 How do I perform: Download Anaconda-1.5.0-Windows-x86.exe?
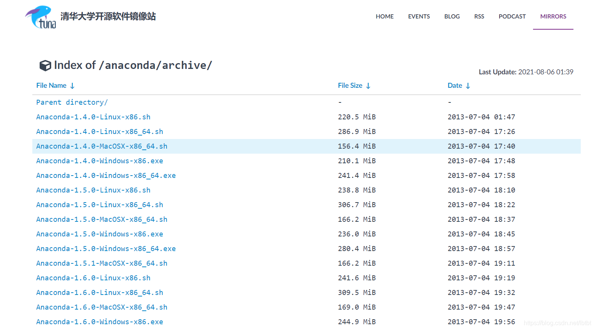click(100, 234)
